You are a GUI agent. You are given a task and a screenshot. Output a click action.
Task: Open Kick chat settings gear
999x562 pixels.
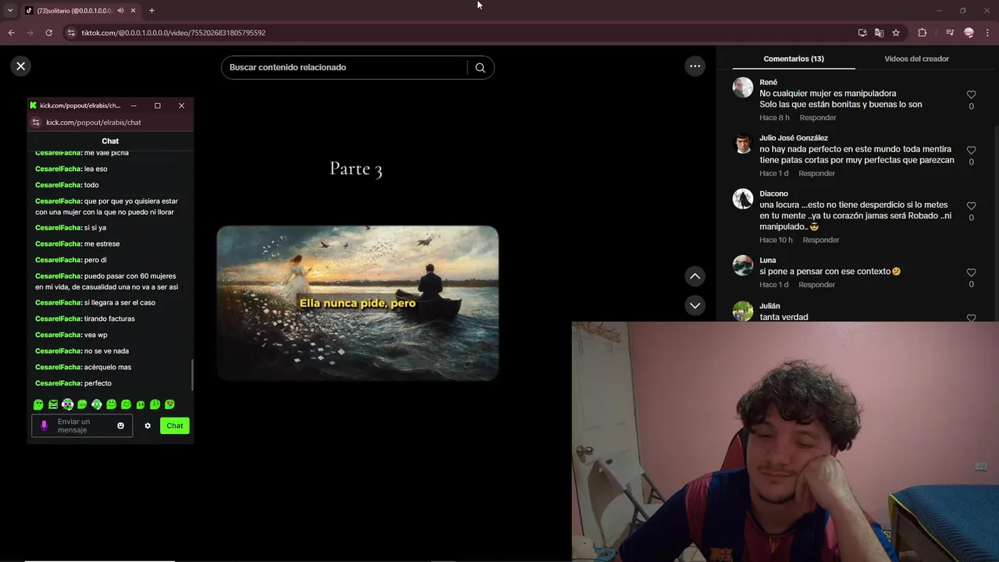[148, 425]
